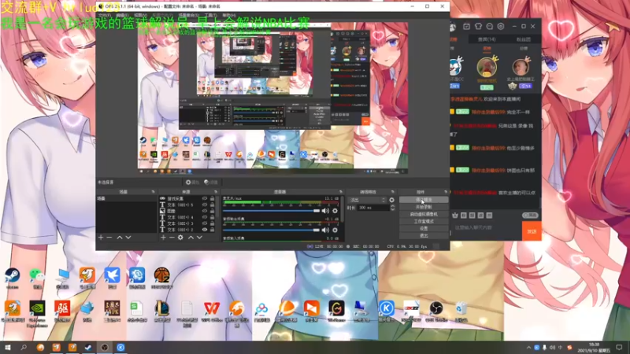Open transition properties gear in Scene Transitions

pyautogui.click(x=391, y=200)
